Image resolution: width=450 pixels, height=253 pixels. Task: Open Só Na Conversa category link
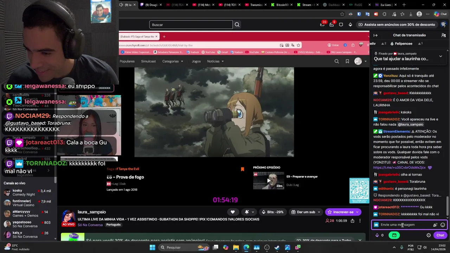click(x=90, y=225)
